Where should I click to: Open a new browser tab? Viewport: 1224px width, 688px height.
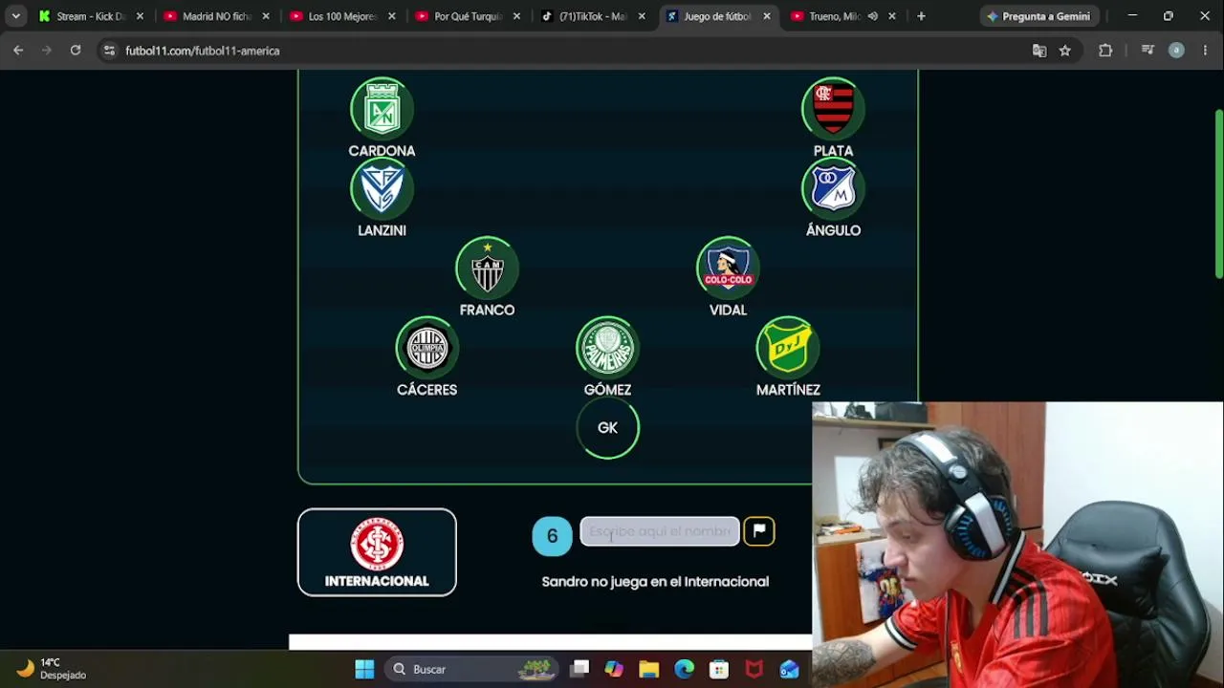click(x=921, y=16)
